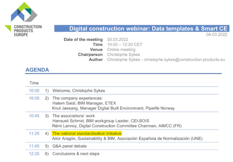Click the 11:45 time entry

point(34,146)
